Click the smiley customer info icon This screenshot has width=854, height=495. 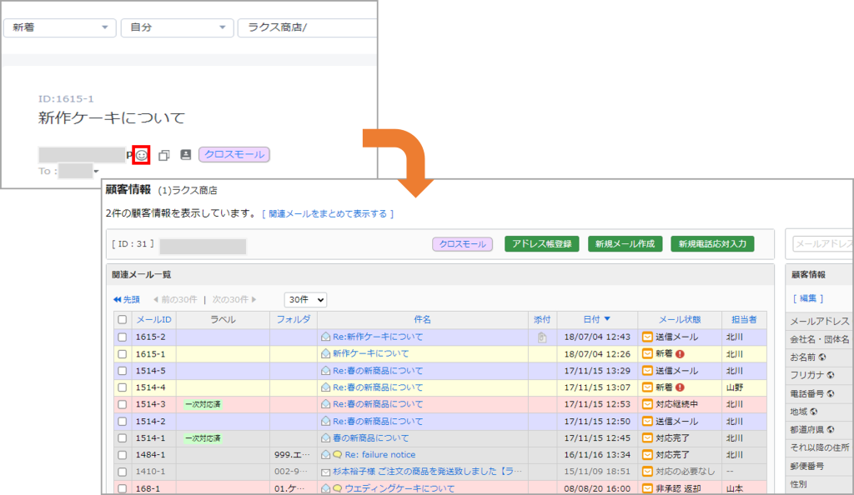142,155
